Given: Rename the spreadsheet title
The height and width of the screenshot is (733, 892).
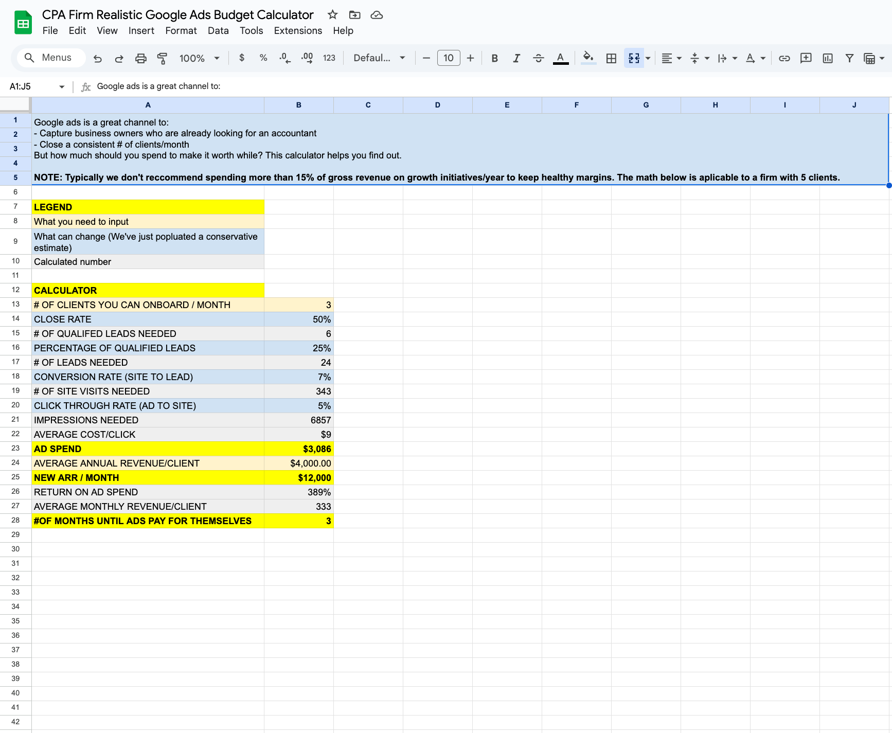Looking at the screenshot, I should [x=177, y=14].
